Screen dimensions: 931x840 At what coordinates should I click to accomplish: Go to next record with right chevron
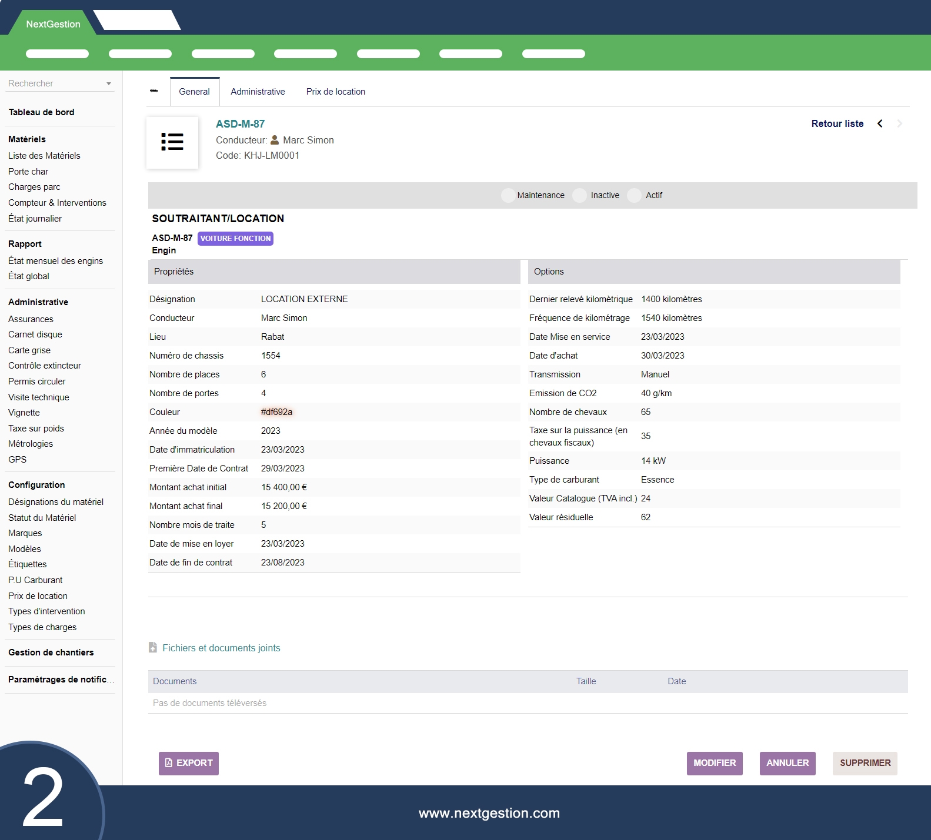(899, 123)
